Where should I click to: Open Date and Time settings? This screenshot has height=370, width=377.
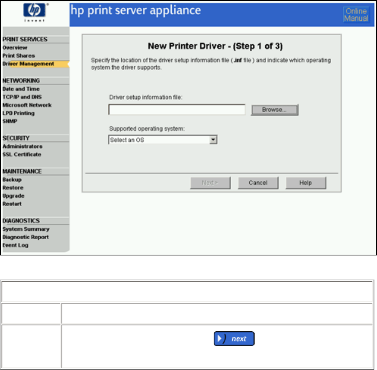click(21, 89)
